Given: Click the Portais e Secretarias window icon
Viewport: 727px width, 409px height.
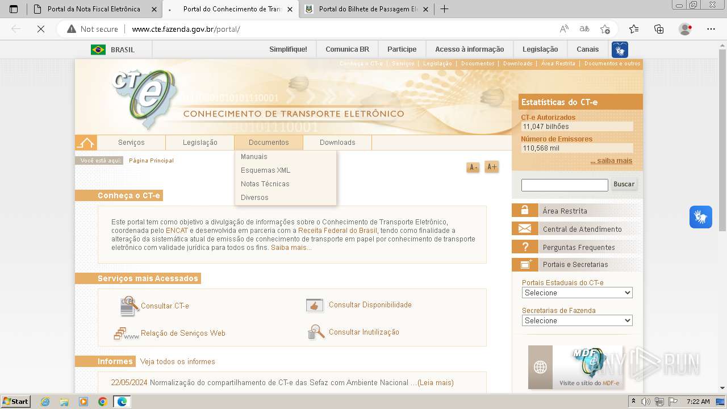Looking at the screenshot, I should (x=525, y=264).
